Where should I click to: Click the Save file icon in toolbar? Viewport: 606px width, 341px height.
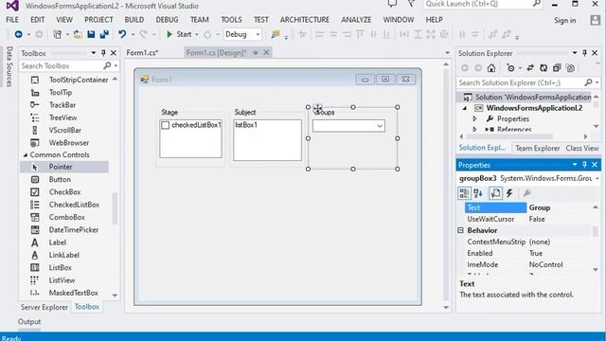(x=91, y=34)
